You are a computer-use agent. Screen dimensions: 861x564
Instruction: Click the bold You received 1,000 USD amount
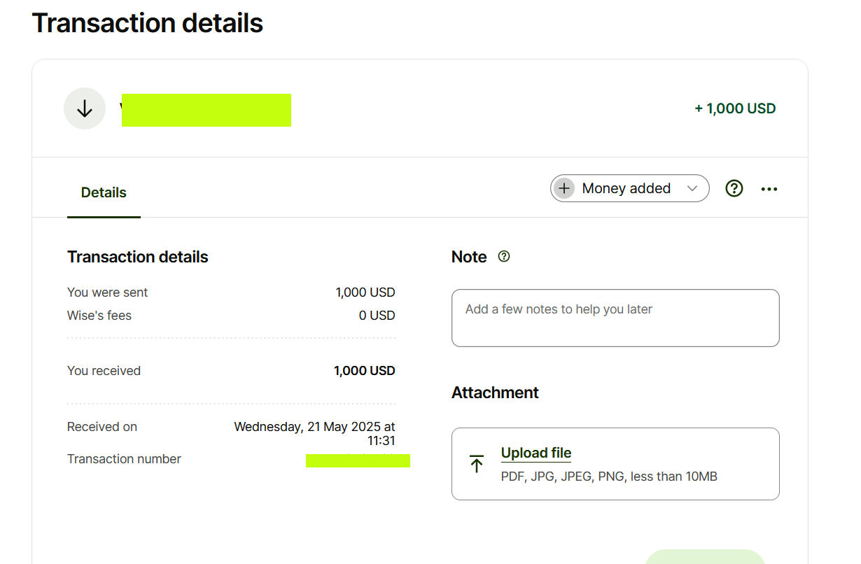(364, 371)
